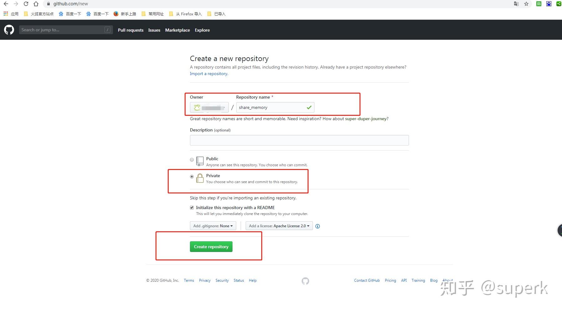Screen dimensions: 562x313
Task: Click the Search or jump to box
Action: [66, 30]
